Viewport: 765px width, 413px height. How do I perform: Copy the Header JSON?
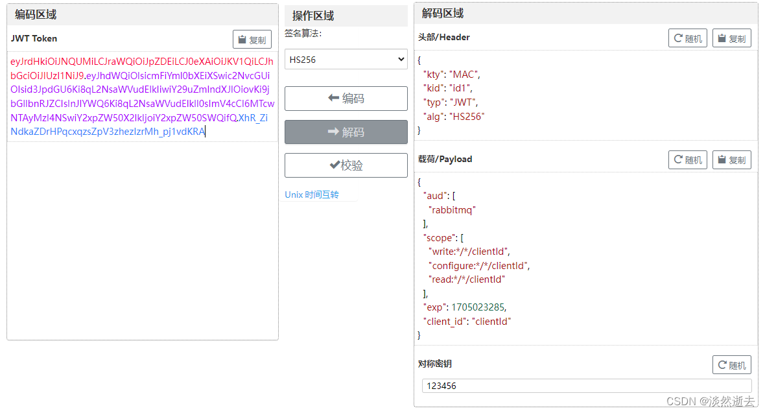click(x=731, y=37)
